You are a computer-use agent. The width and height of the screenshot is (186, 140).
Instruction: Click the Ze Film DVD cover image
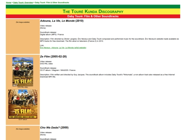point(23,72)
